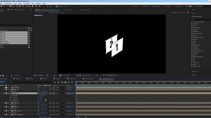The image size is (211, 118).
Task: Select the Zoom tool in toolbar
Action: (x=4, y=6)
